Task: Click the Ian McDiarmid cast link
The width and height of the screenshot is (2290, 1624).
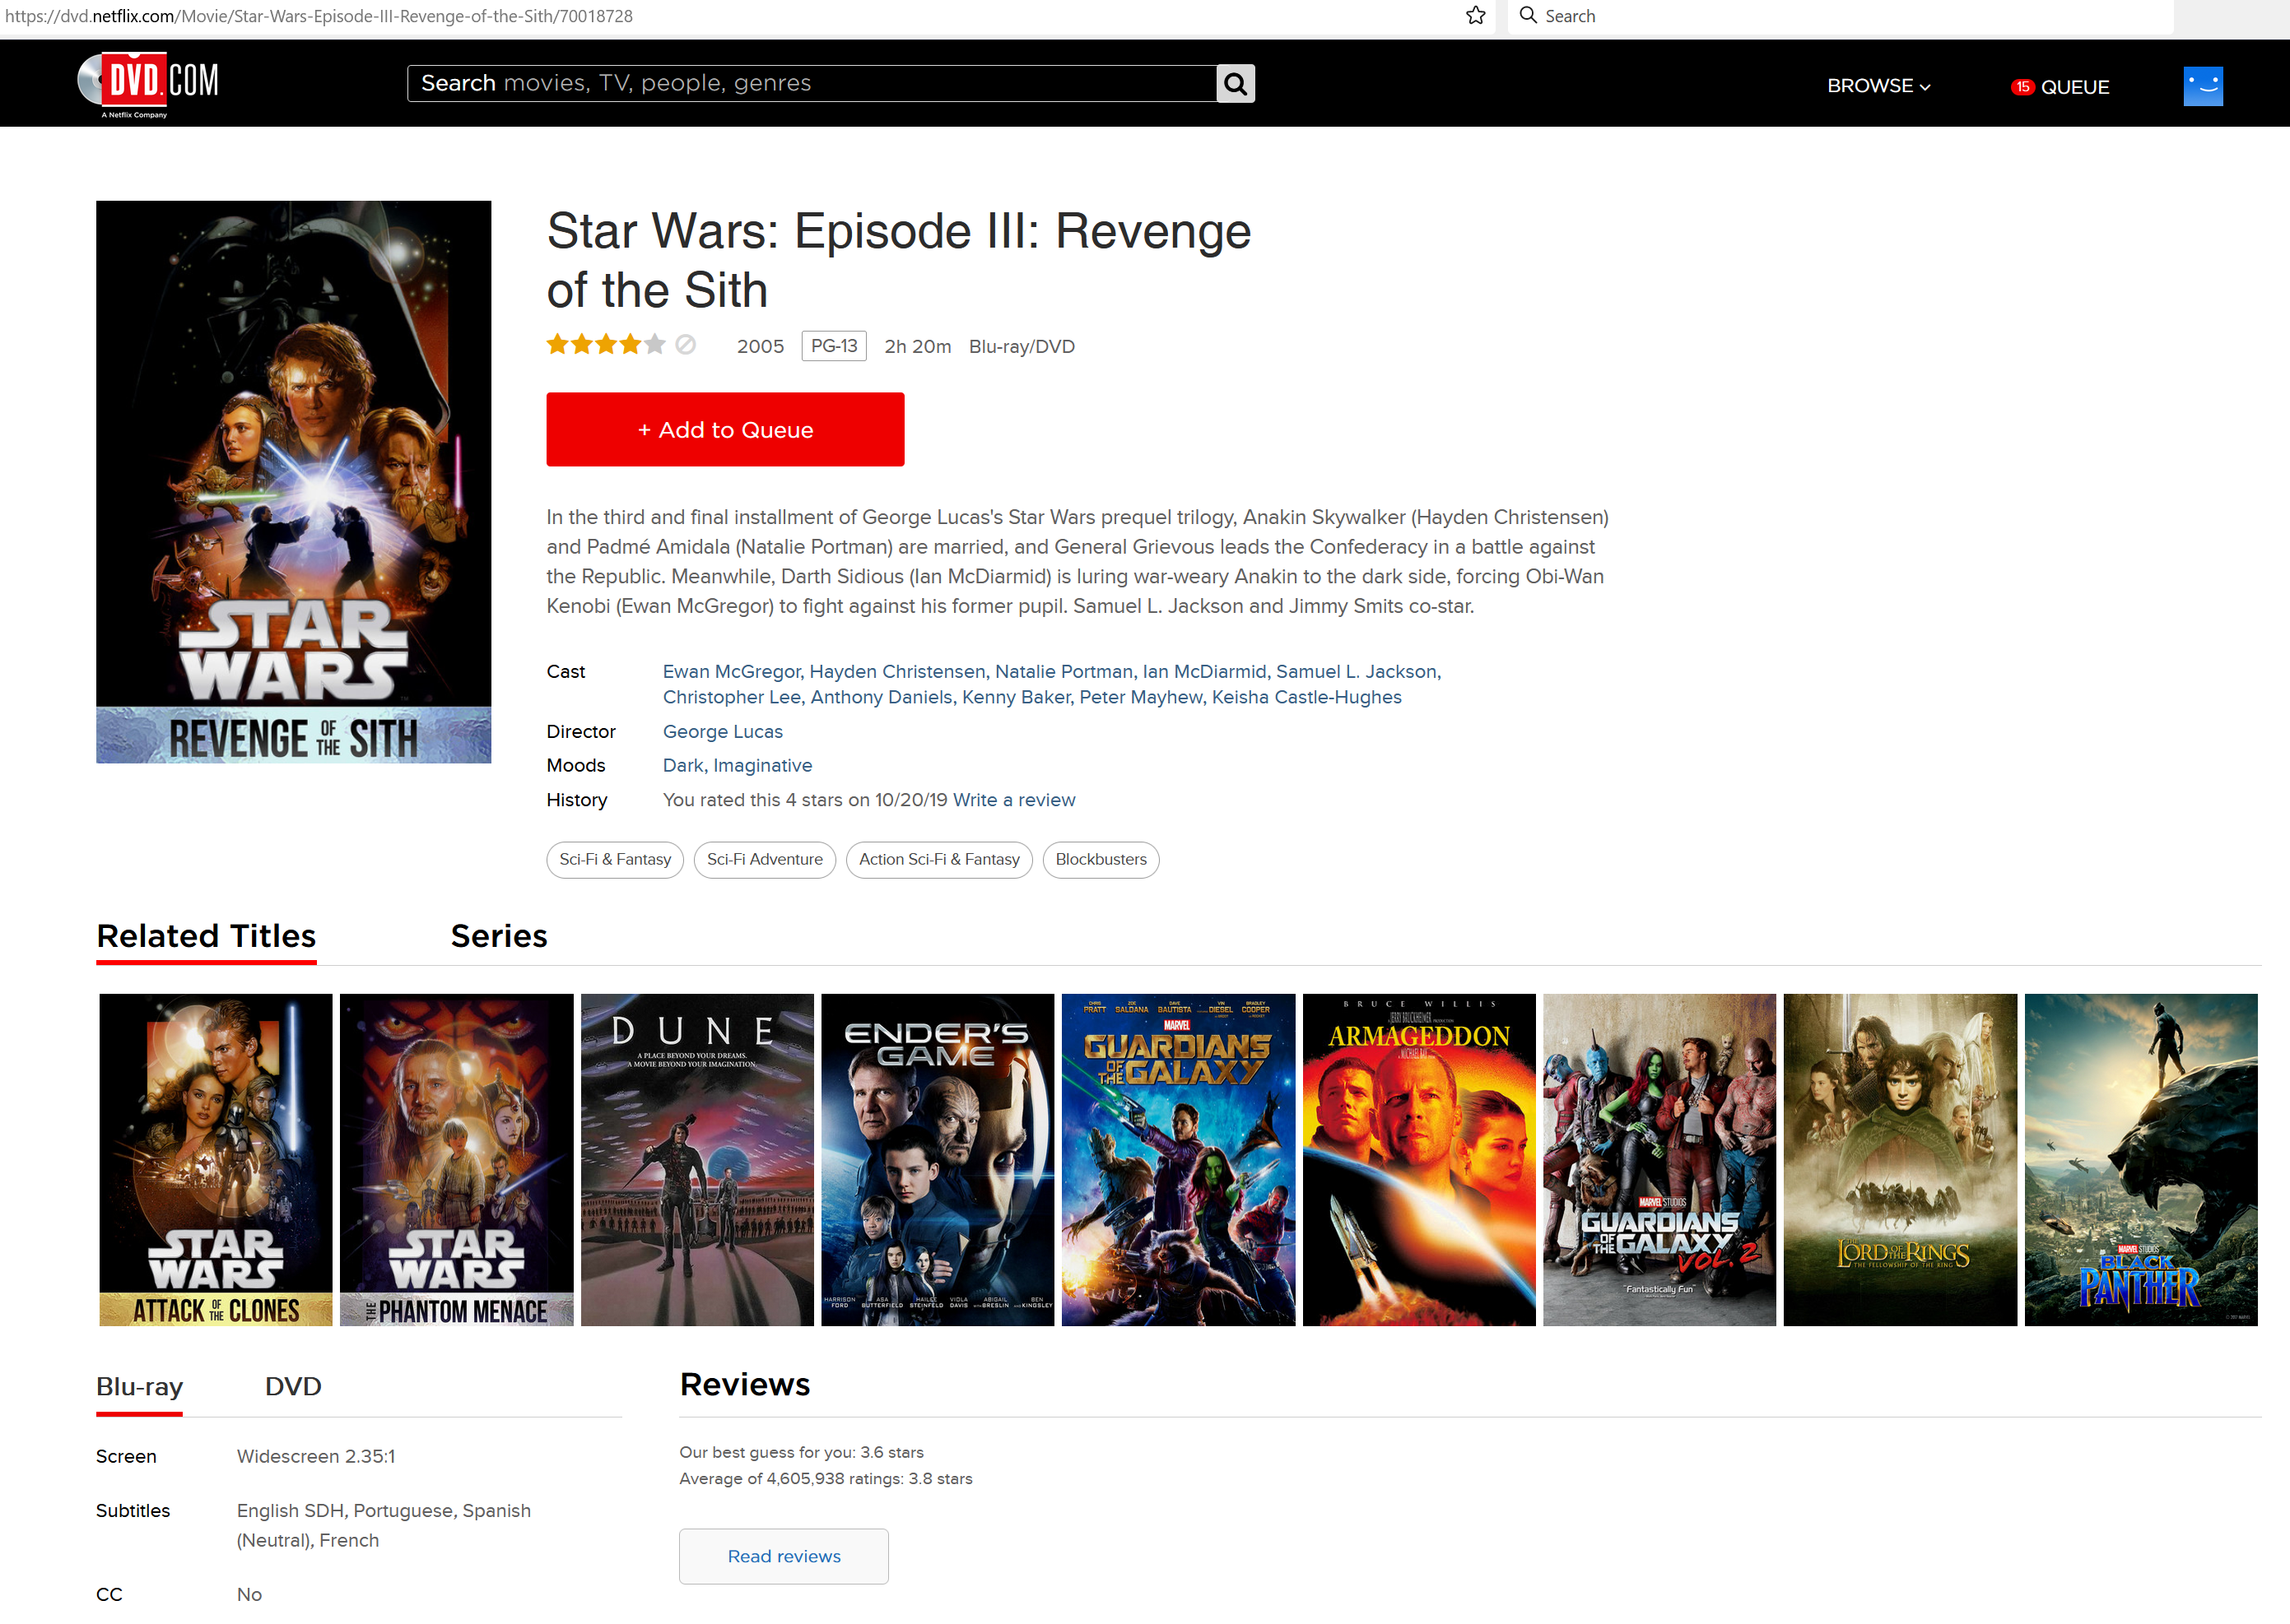Action: point(1204,672)
